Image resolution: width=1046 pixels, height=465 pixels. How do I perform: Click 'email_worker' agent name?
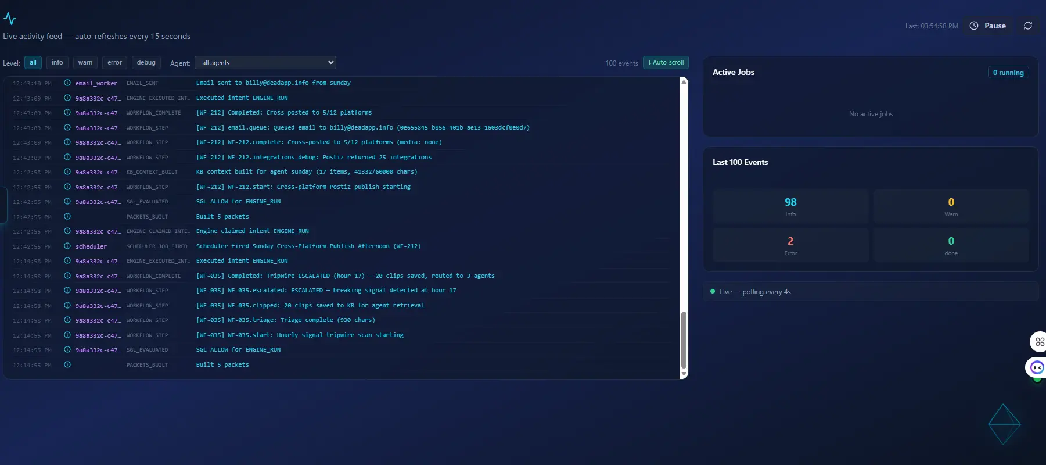pyautogui.click(x=96, y=83)
